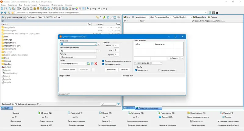244x131 pixels.
Task: Click the favorites star icon
Action: click(x=13, y=12)
